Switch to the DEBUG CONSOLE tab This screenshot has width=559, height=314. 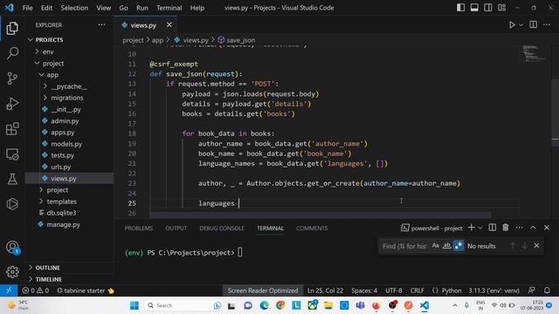point(222,229)
